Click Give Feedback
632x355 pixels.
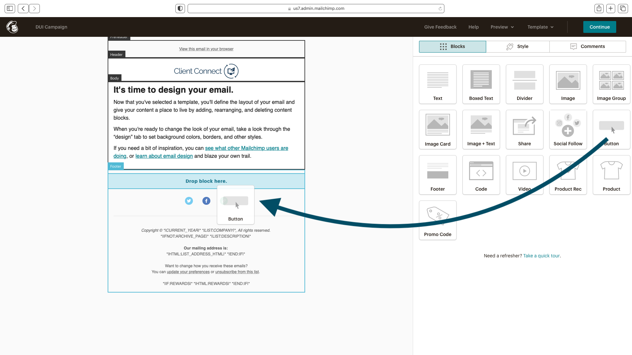(440, 27)
